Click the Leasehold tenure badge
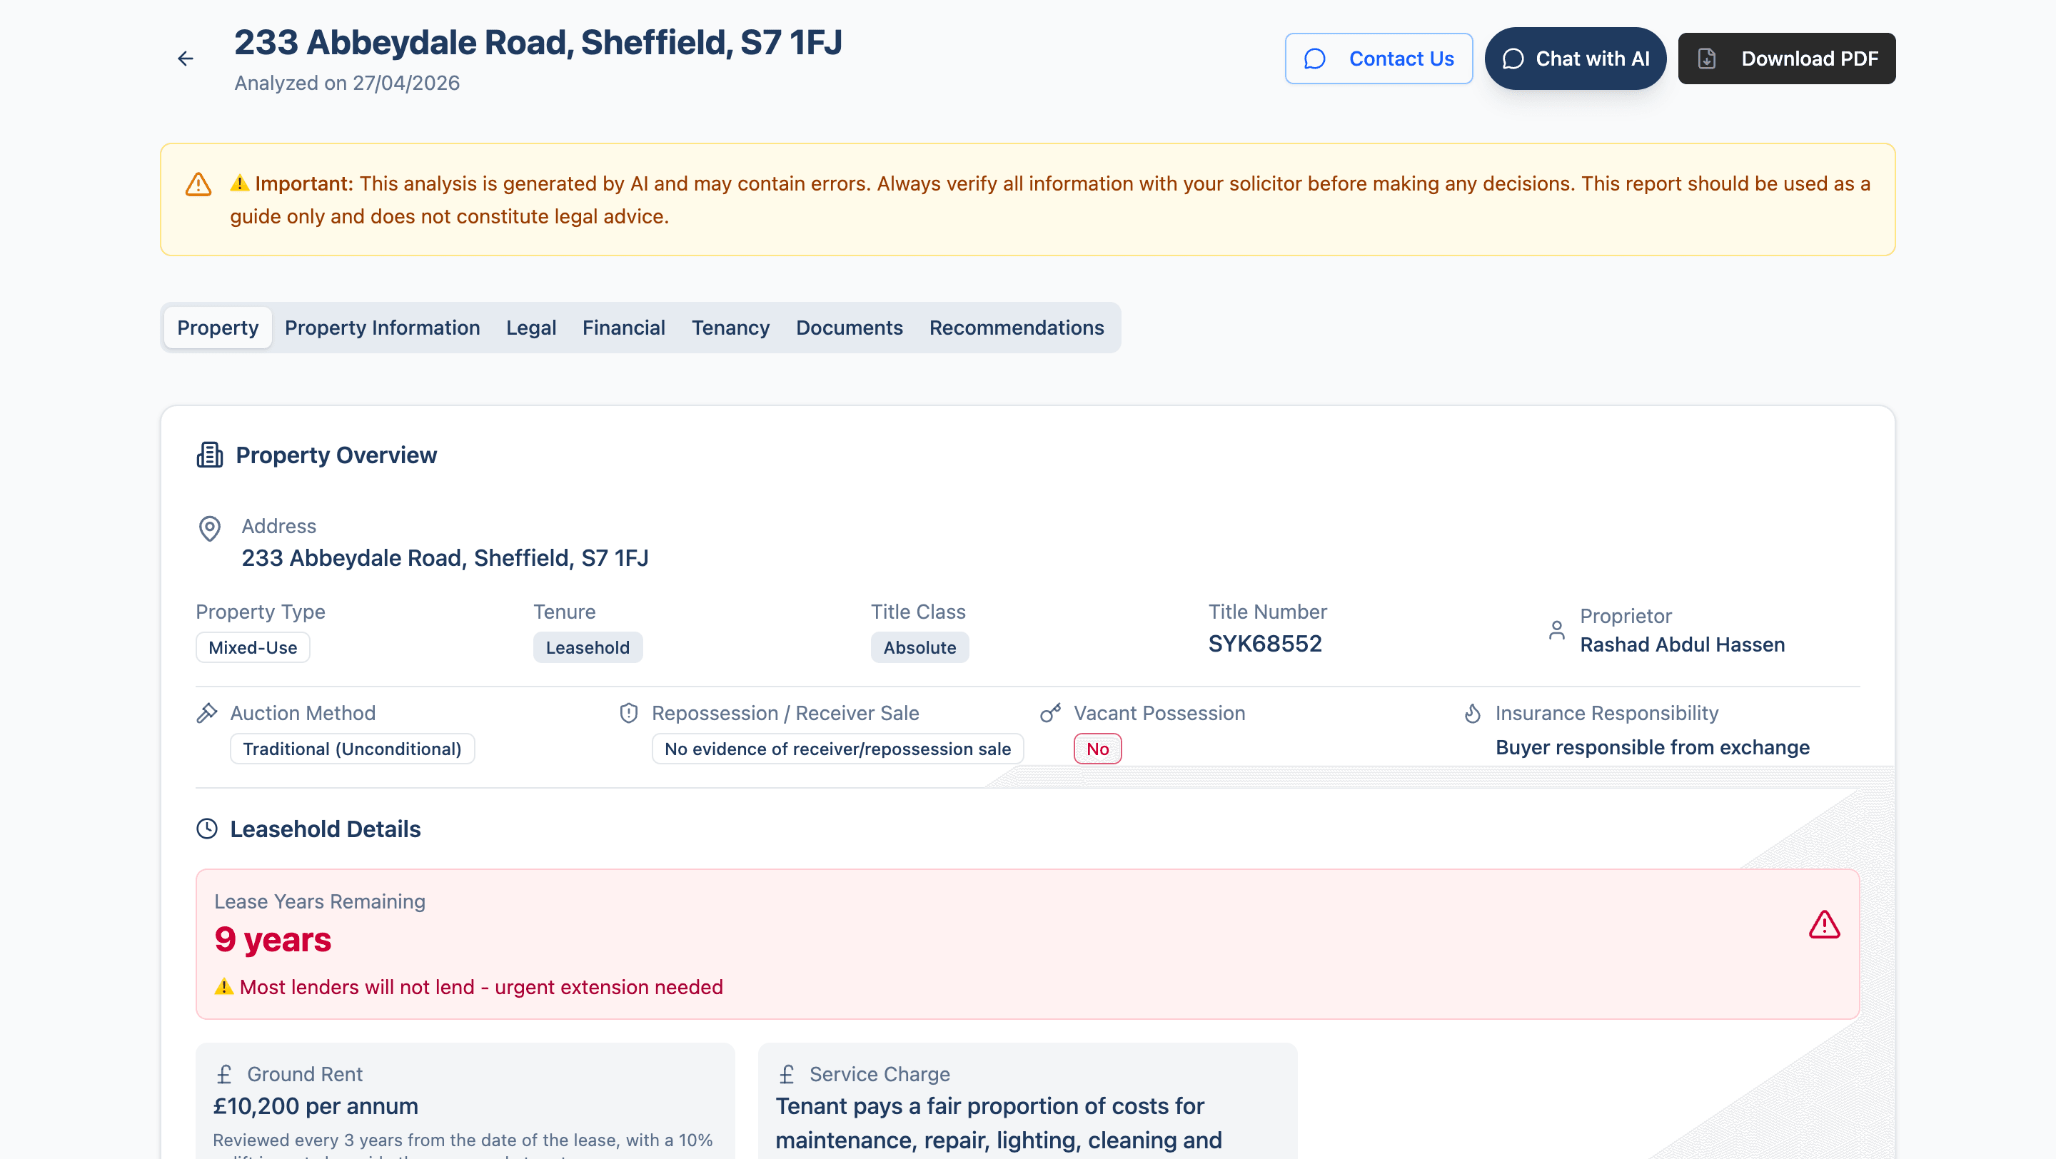The image size is (2056, 1159). 588,648
